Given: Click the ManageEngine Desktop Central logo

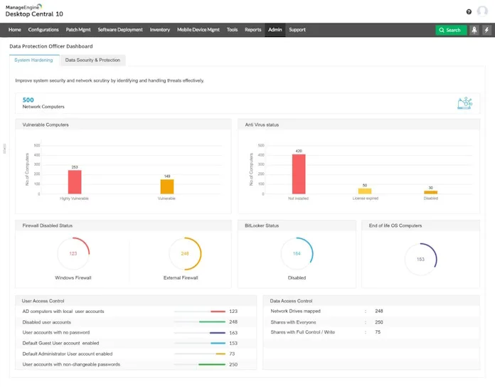Looking at the screenshot, I should 34,11.
